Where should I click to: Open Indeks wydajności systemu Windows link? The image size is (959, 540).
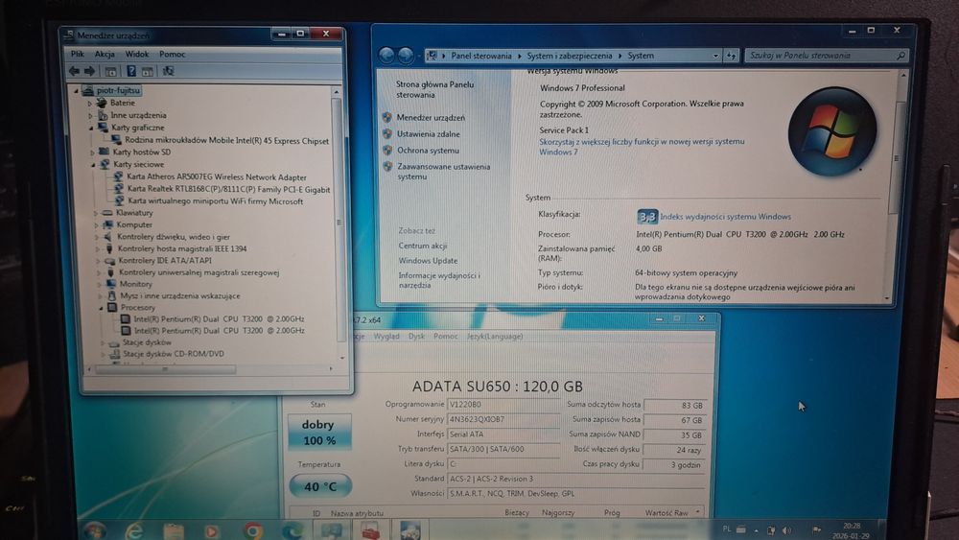725,217
